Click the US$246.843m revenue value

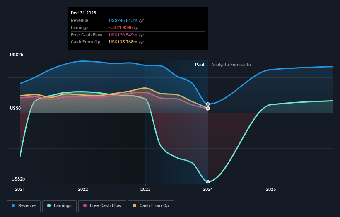click(x=123, y=20)
